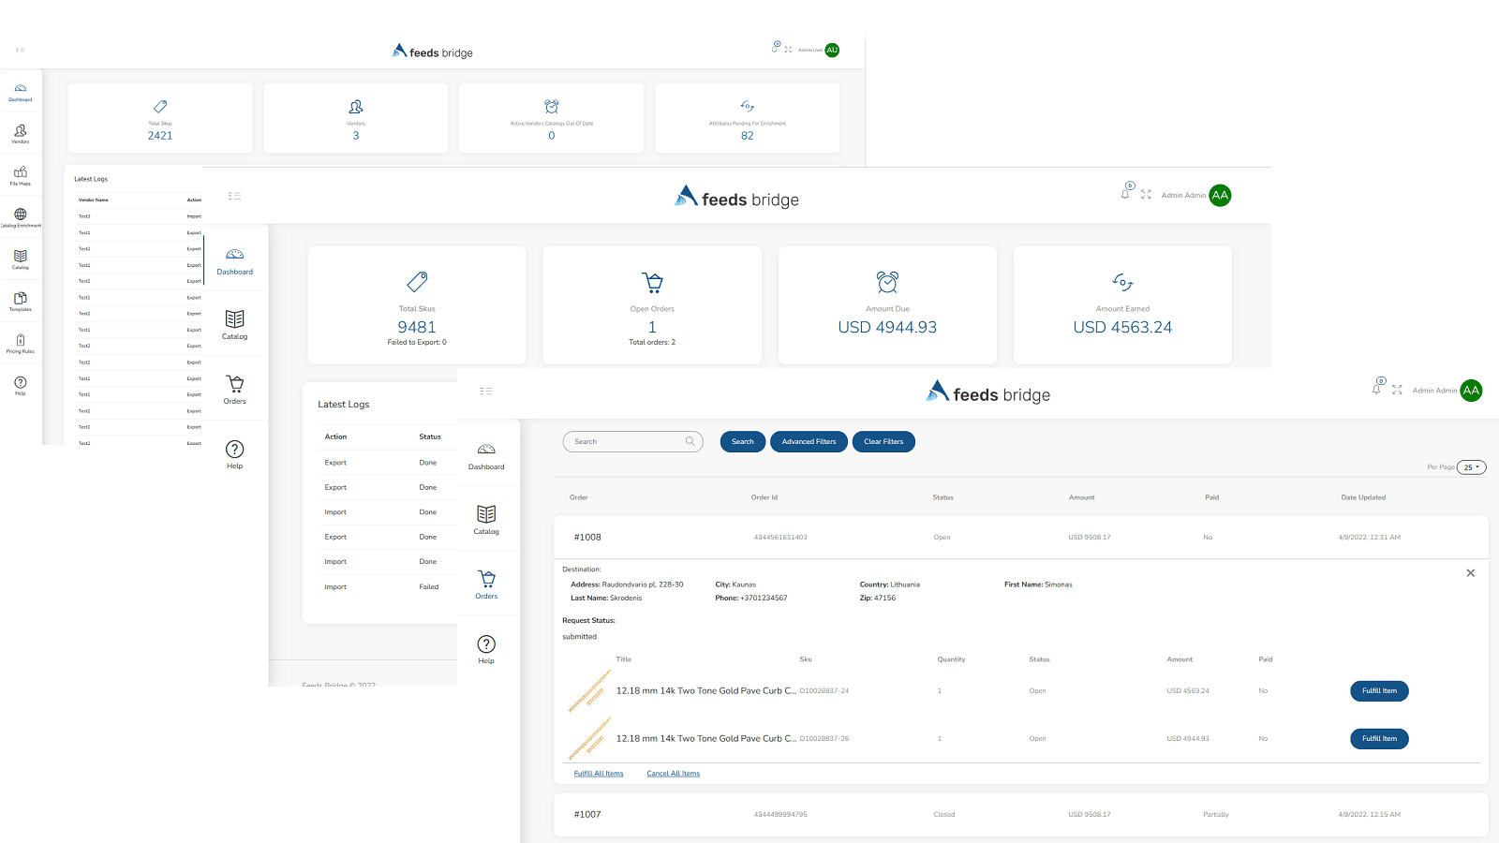Click the Cancel All Items link
The image size is (1499, 843).
pos(673,773)
